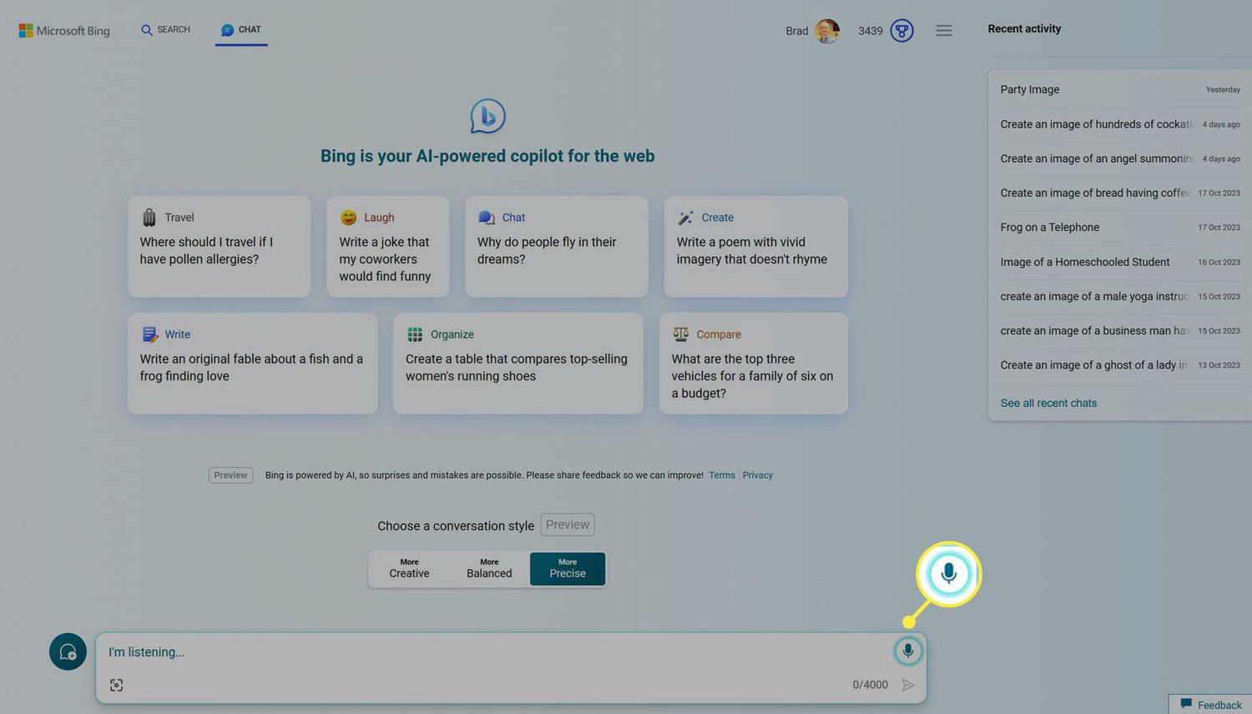Click the visual search image icon

(x=116, y=685)
